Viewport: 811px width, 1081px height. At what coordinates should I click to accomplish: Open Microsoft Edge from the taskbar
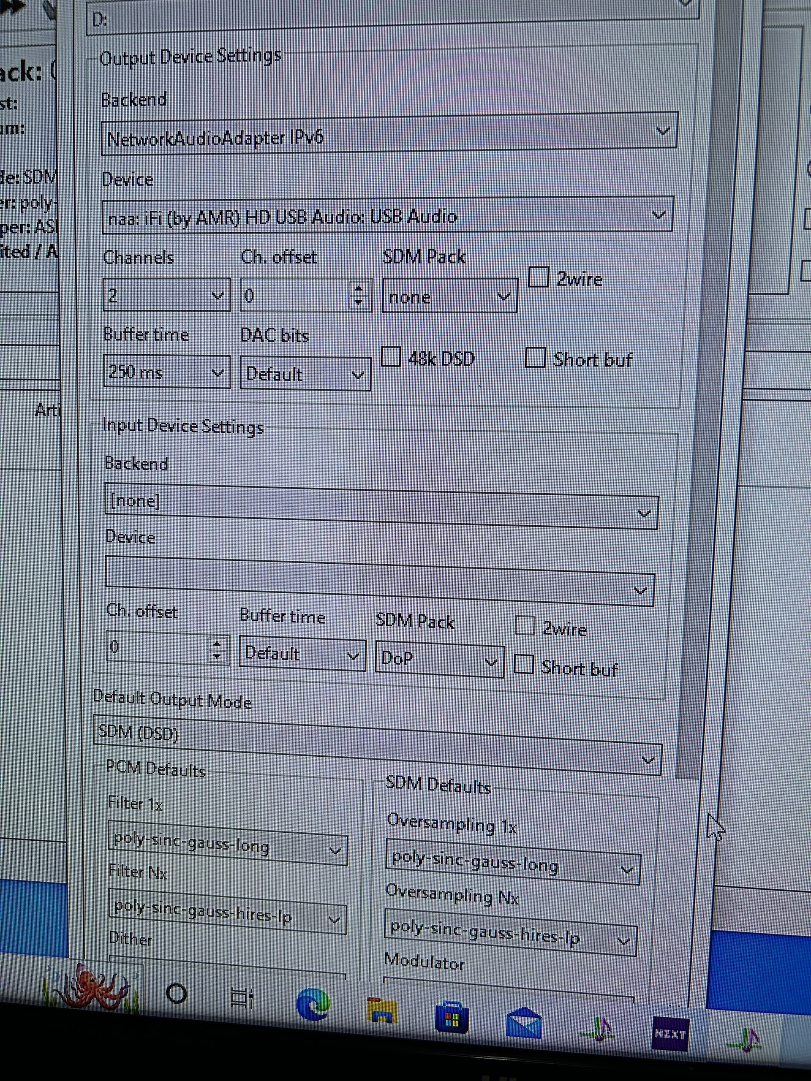[313, 1004]
